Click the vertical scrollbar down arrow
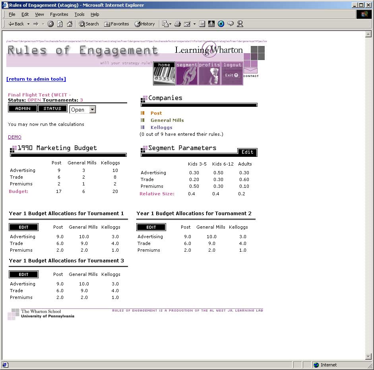Image resolution: width=374 pixels, height=370 pixels. (368, 357)
